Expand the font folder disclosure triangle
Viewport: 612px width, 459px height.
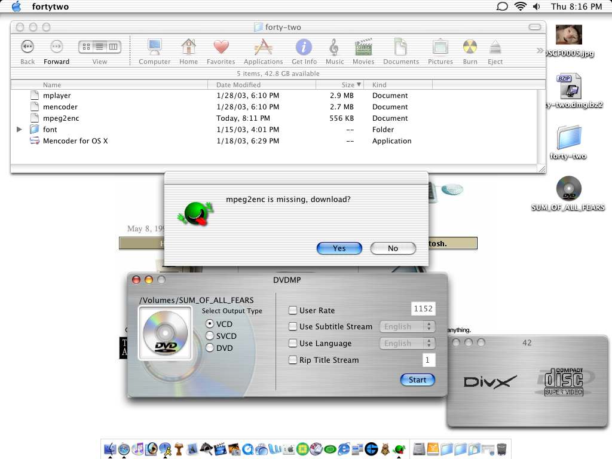tap(20, 130)
